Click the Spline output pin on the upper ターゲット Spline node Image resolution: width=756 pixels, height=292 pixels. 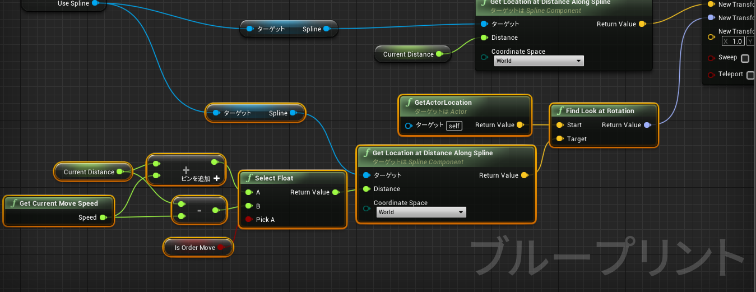point(327,29)
